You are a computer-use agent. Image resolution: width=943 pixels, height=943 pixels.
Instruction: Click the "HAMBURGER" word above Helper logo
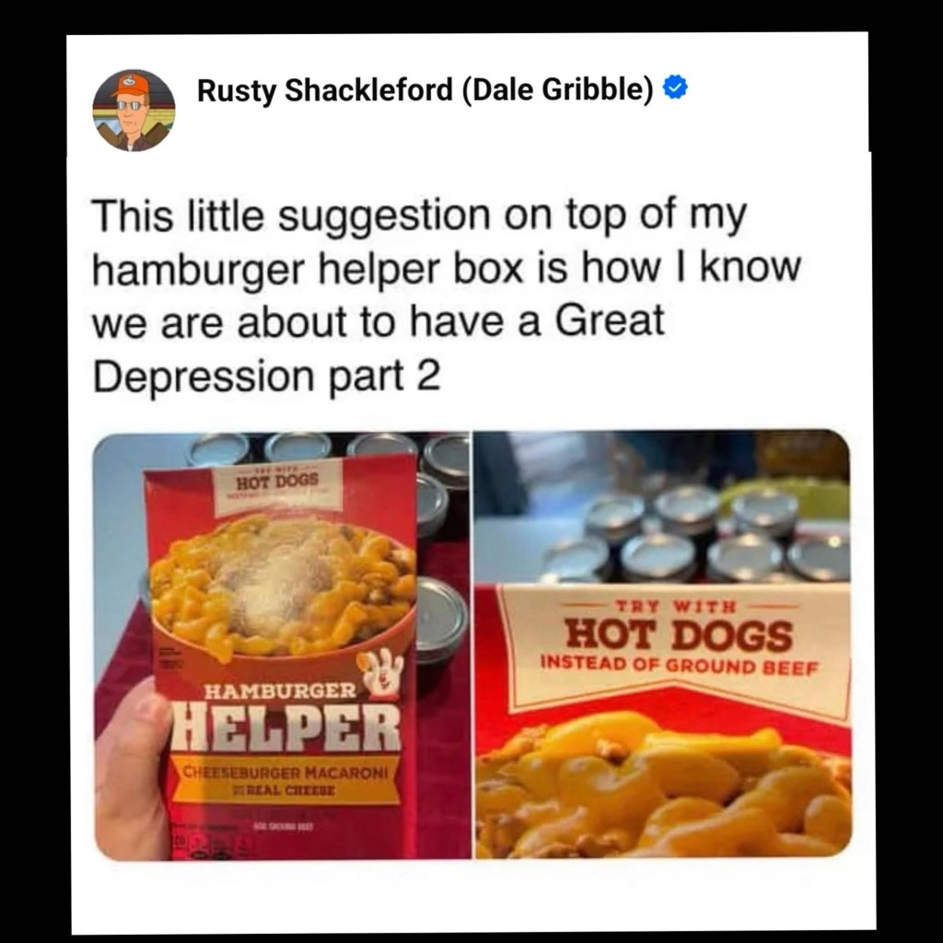280,691
